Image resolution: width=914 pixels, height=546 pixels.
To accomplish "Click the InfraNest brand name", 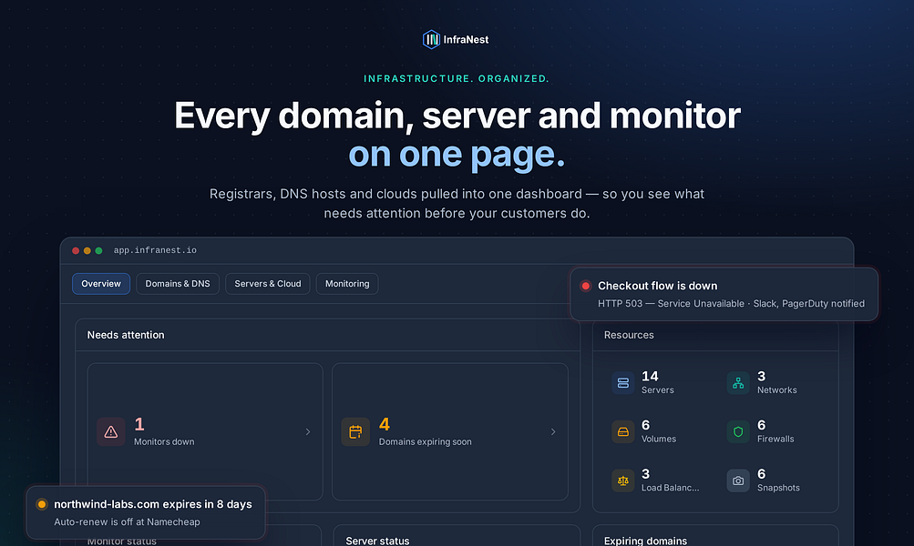I will point(466,39).
